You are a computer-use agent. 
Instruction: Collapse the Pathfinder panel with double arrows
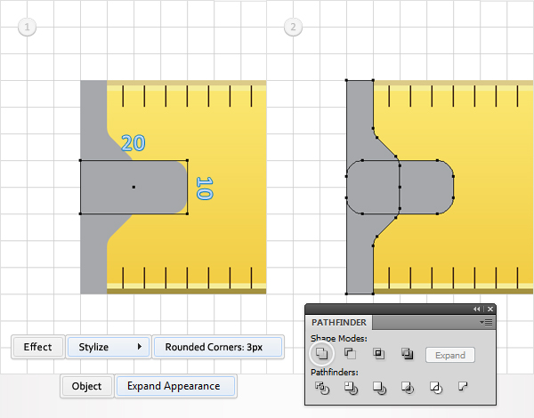click(477, 309)
